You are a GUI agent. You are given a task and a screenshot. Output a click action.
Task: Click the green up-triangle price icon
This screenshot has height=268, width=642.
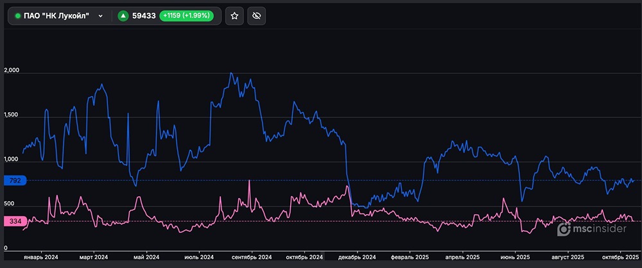click(123, 16)
